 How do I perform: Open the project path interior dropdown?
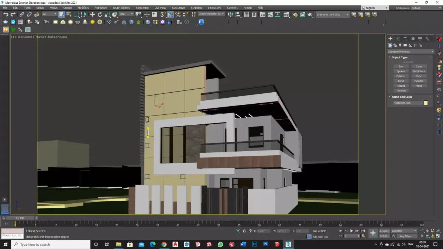click(333, 14)
